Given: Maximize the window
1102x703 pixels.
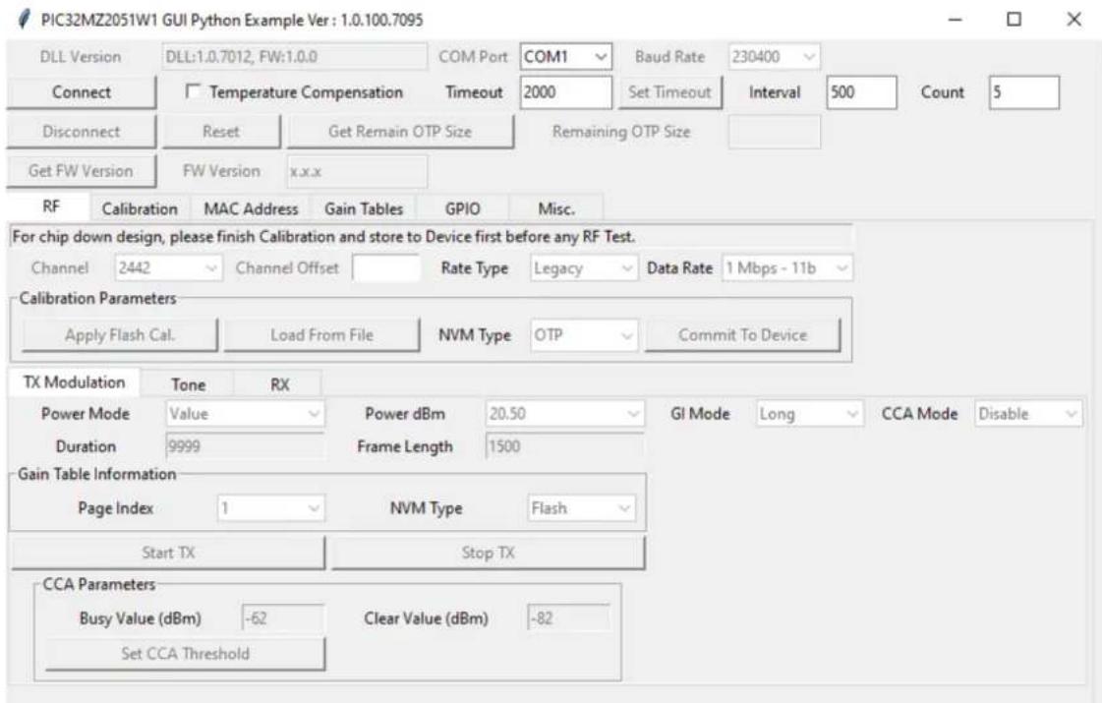Looking at the screenshot, I should click(x=1014, y=20).
